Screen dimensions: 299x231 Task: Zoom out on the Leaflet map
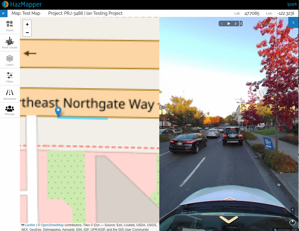27,32
